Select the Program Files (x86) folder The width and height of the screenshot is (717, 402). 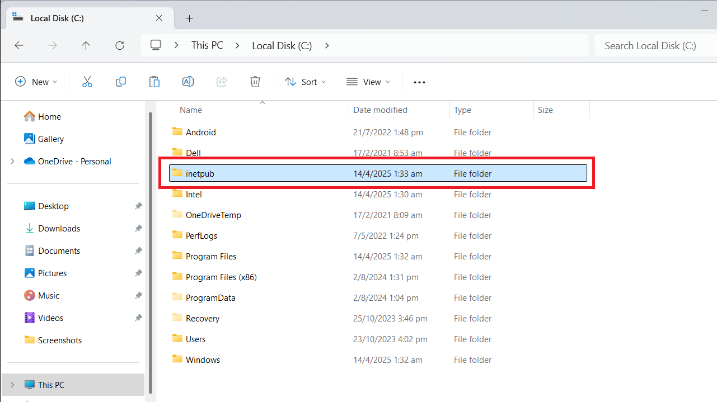(378, 277)
